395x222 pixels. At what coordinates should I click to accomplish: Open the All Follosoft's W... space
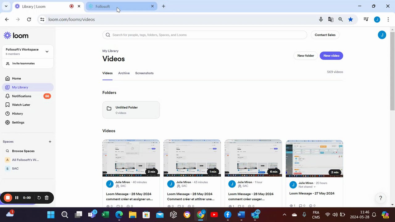click(28, 160)
